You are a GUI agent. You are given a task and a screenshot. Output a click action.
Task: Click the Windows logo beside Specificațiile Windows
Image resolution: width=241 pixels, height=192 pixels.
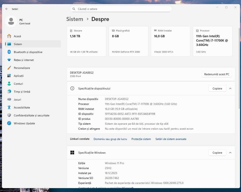[72, 152]
